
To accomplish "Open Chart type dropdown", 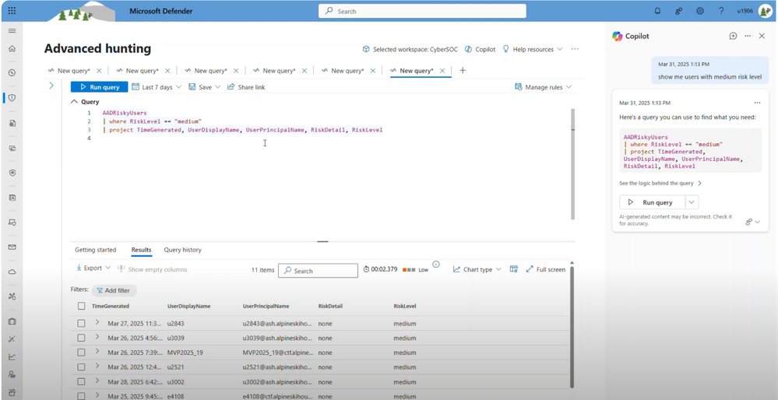I will point(477,269).
